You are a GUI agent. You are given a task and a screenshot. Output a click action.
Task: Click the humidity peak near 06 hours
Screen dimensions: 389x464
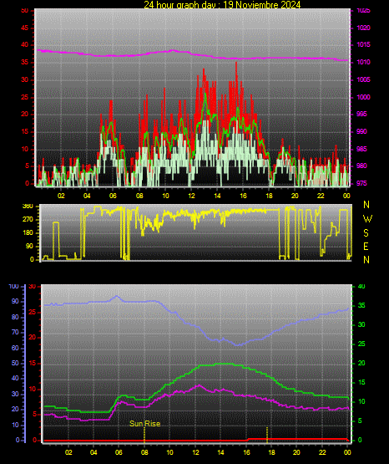pyautogui.click(x=117, y=296)
